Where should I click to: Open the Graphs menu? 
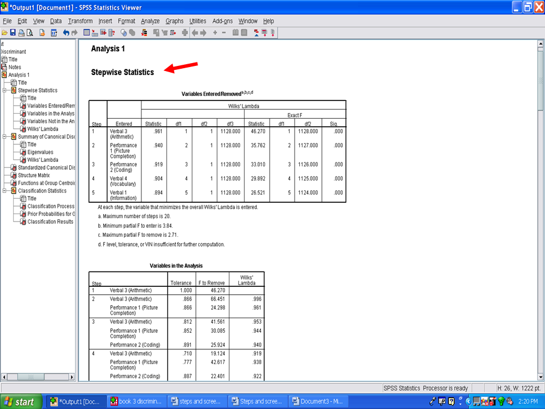174,21
